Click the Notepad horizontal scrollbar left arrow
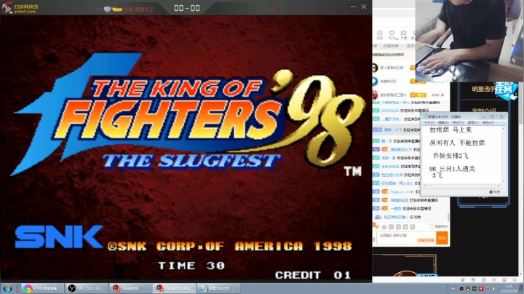The height and width of the screenshot is (294, 524). (x=425, y=186)
